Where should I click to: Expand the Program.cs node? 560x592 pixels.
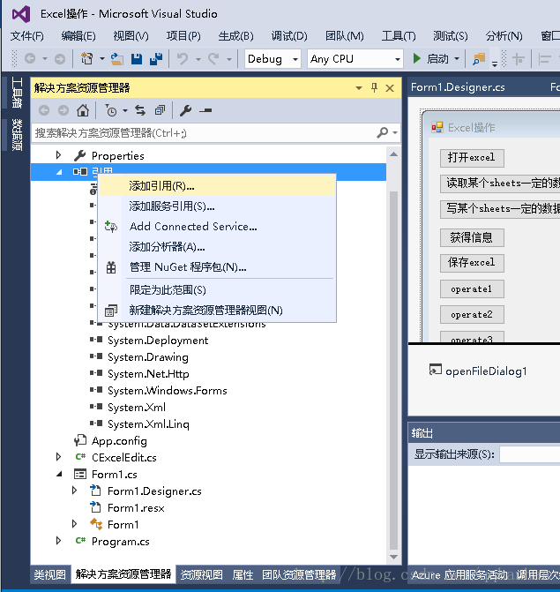click(x=58, y=541)
